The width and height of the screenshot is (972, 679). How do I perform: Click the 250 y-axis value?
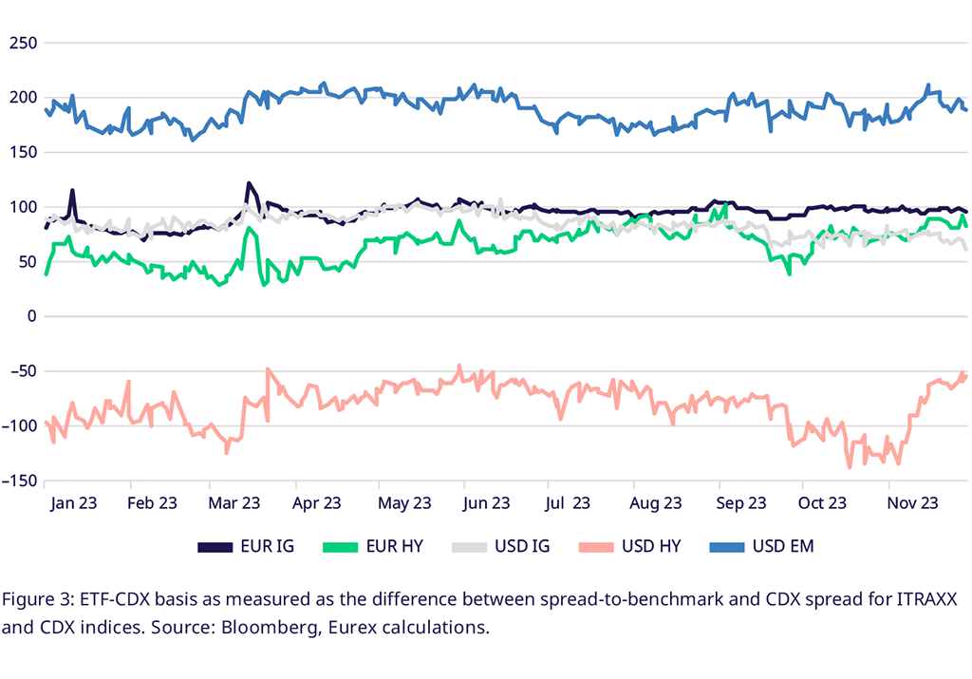click(x=22, y=43)
